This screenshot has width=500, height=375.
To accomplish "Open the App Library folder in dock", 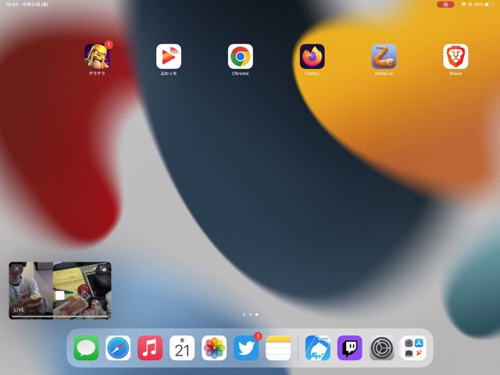I will [414, 348].
